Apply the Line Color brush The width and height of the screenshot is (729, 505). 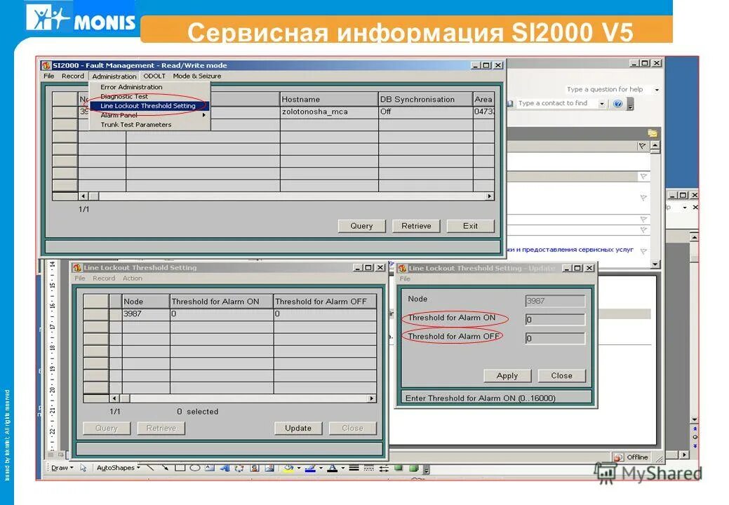(x=310, y=468)
